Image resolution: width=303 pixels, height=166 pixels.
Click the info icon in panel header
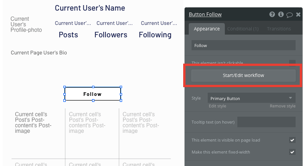[x=281, y=14]
